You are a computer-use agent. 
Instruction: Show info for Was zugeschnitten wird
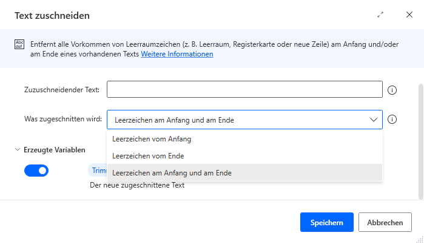[x=392, y=120]
